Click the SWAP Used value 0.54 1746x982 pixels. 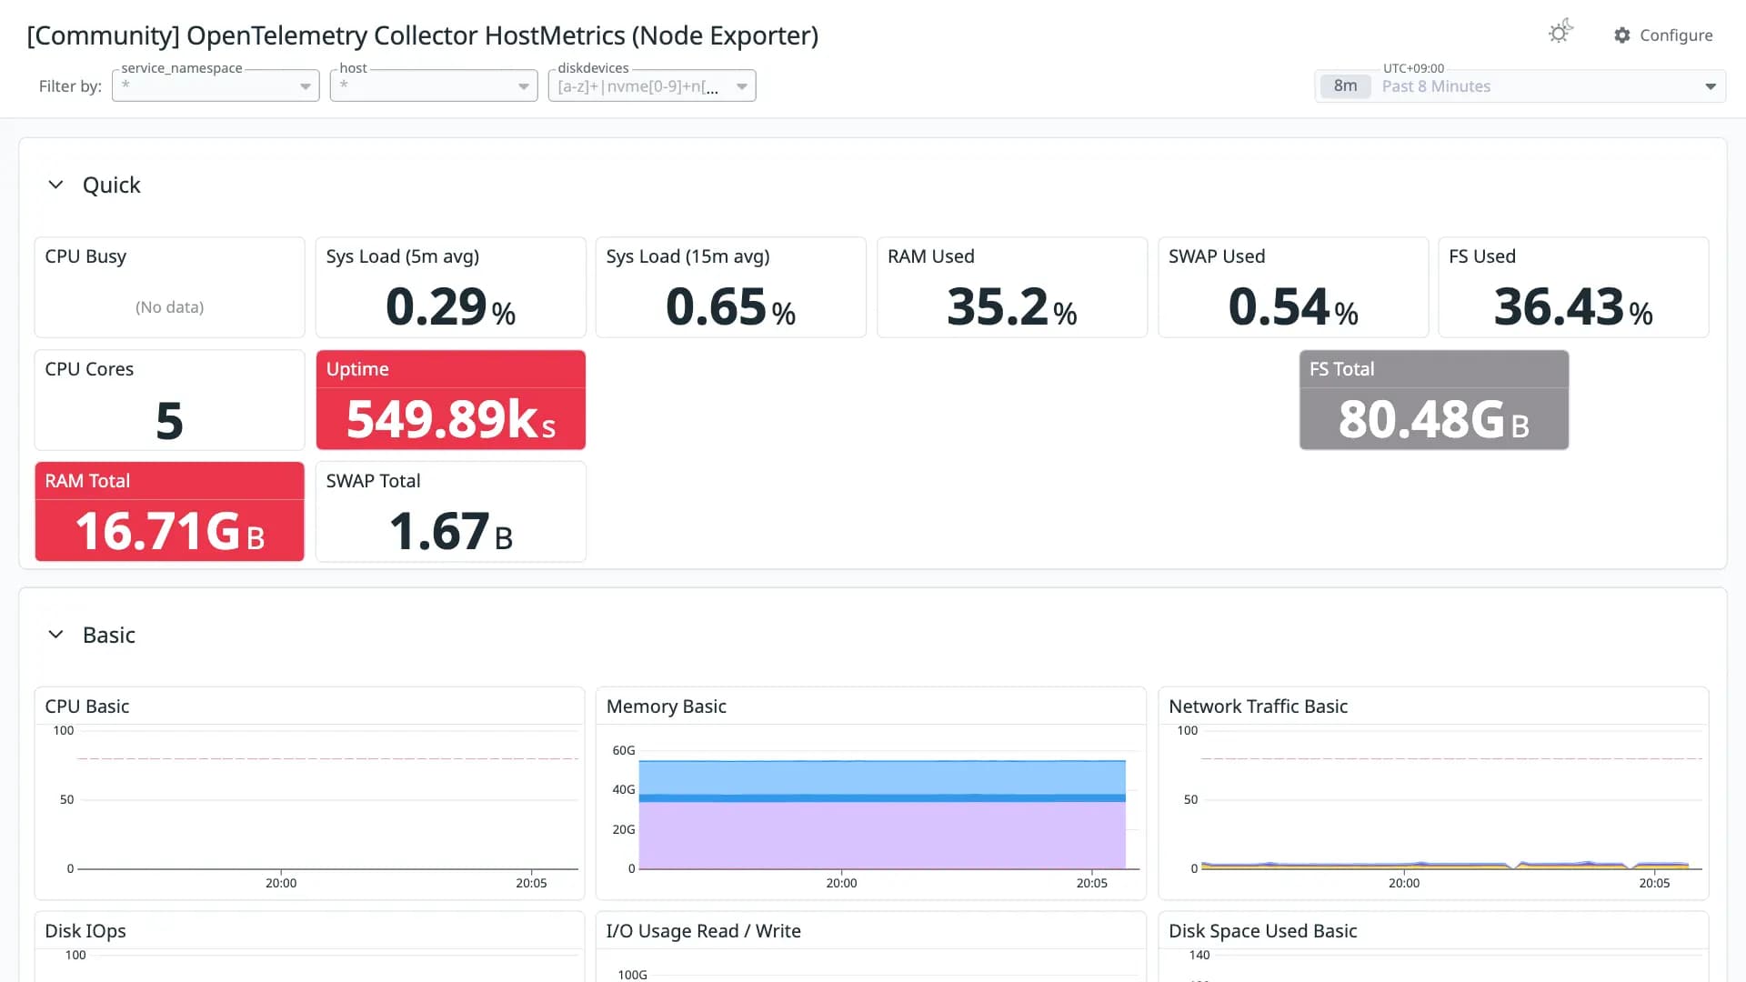(1279, 306)
